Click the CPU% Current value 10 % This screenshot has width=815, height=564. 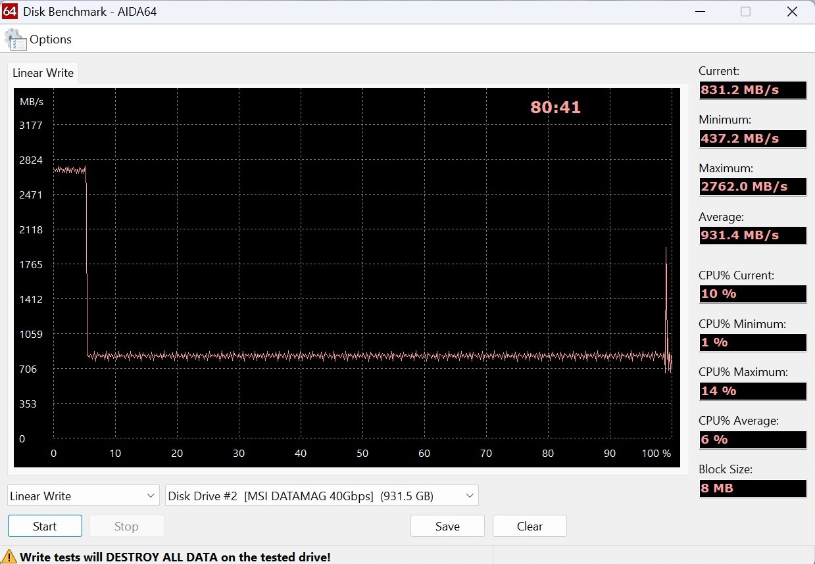click(x=753, y=294)
